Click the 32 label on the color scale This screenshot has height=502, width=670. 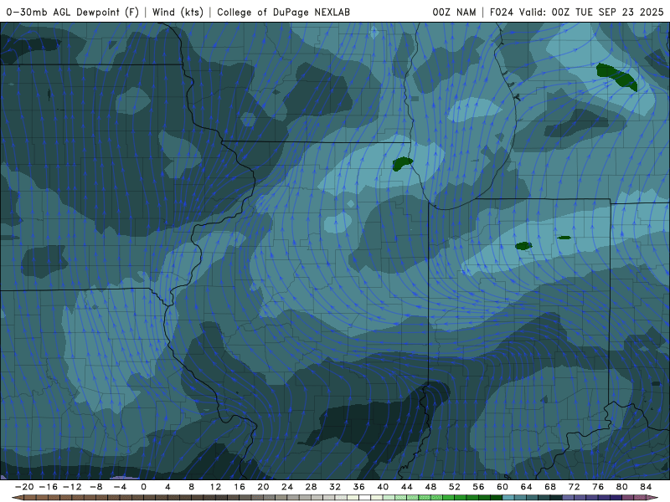tap(335, 487)
